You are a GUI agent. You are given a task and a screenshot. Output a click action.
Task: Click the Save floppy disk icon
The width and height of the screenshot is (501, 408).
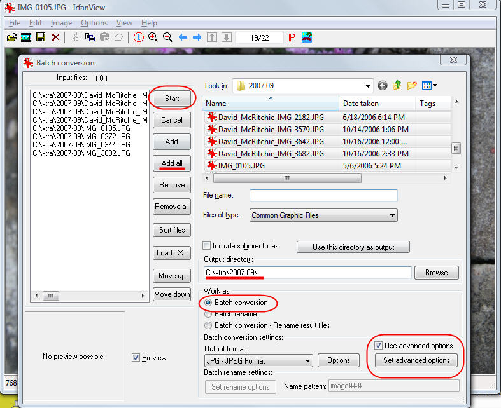click(x=41, y=37)
